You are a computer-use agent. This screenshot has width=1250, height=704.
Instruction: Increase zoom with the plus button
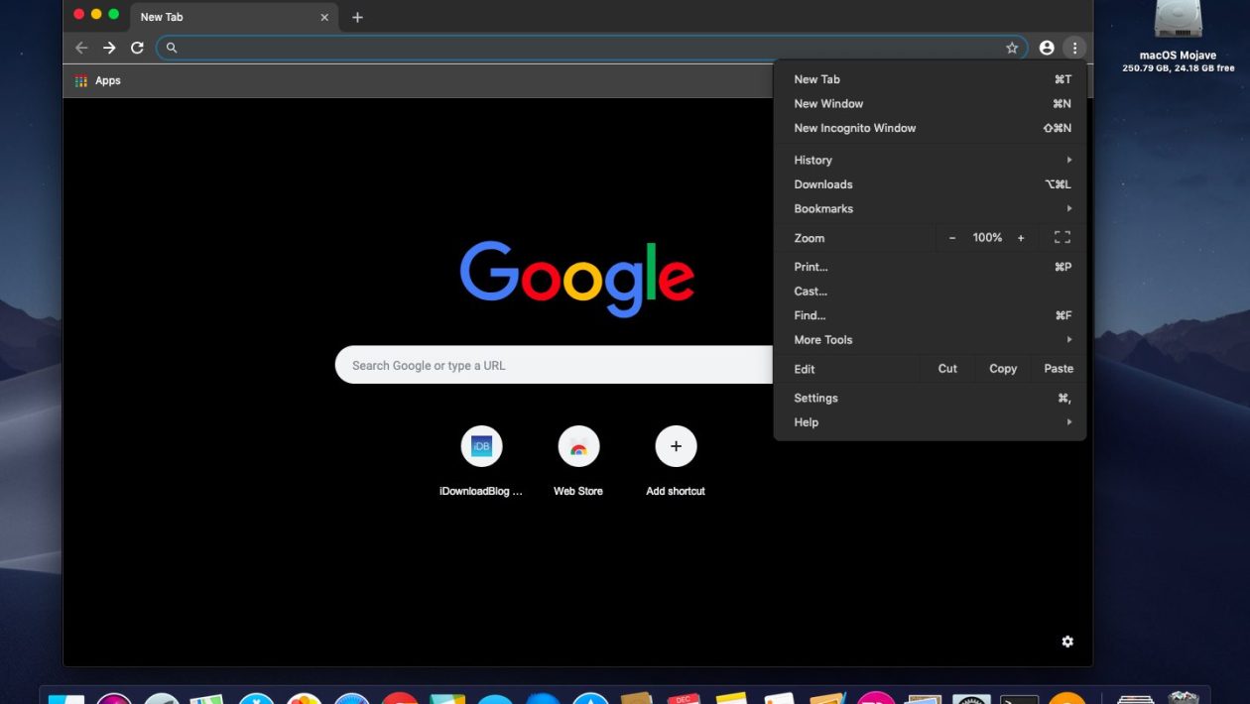coord(1021,238)
